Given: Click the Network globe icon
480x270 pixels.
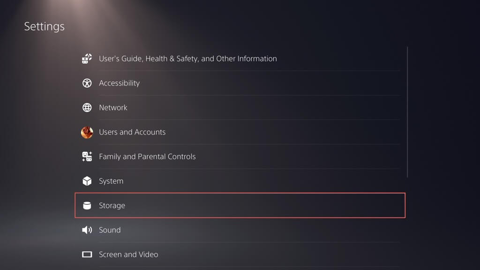Looking at the screenshot, I should [87, 107].
